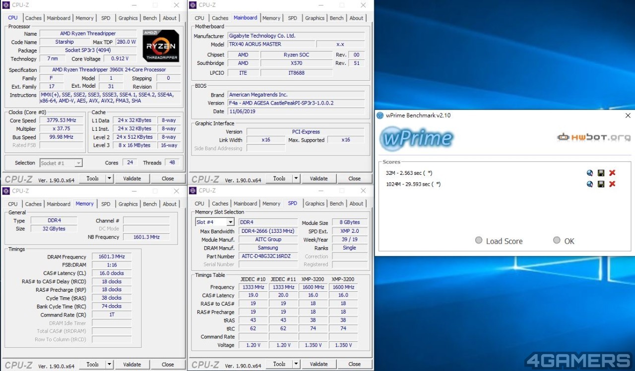Click Validate in the CPU tab window

tap(132, 178)
